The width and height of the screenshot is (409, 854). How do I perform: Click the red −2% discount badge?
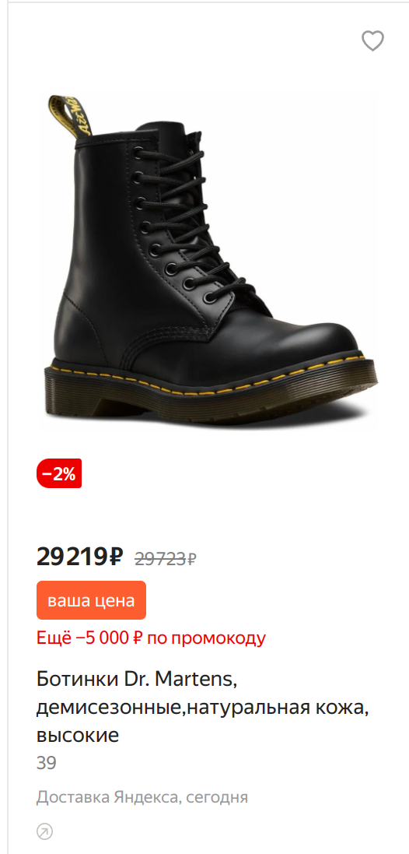click(x=59, y=474)
